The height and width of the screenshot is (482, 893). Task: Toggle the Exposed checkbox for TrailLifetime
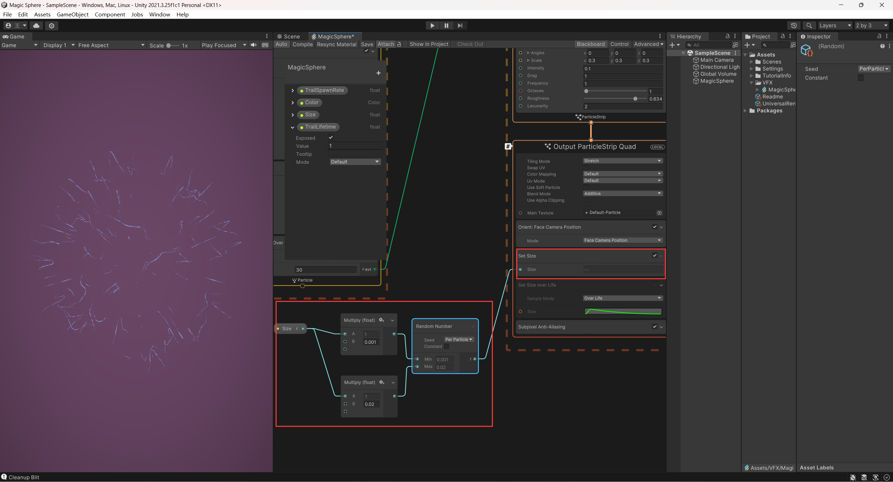coord(331,138)
